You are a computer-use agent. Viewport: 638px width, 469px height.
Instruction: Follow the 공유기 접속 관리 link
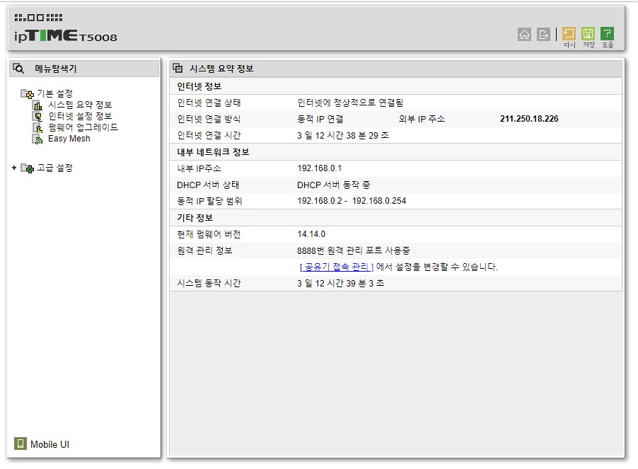click(x=337, y=267)
